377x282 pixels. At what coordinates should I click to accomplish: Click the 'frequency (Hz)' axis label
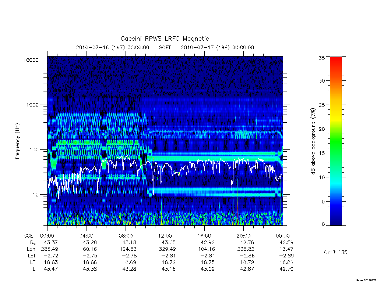tap(18, 141)
